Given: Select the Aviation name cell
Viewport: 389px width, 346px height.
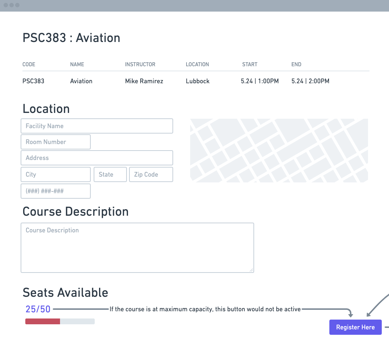Looking at the screenshot, I should [81, 81].
